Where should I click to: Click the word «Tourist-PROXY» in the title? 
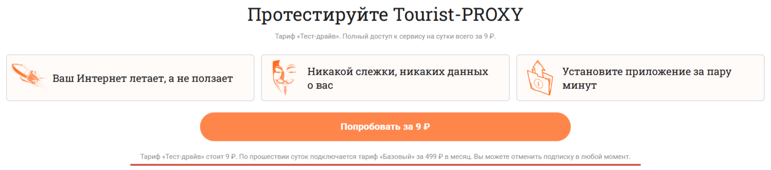(458, 15)
